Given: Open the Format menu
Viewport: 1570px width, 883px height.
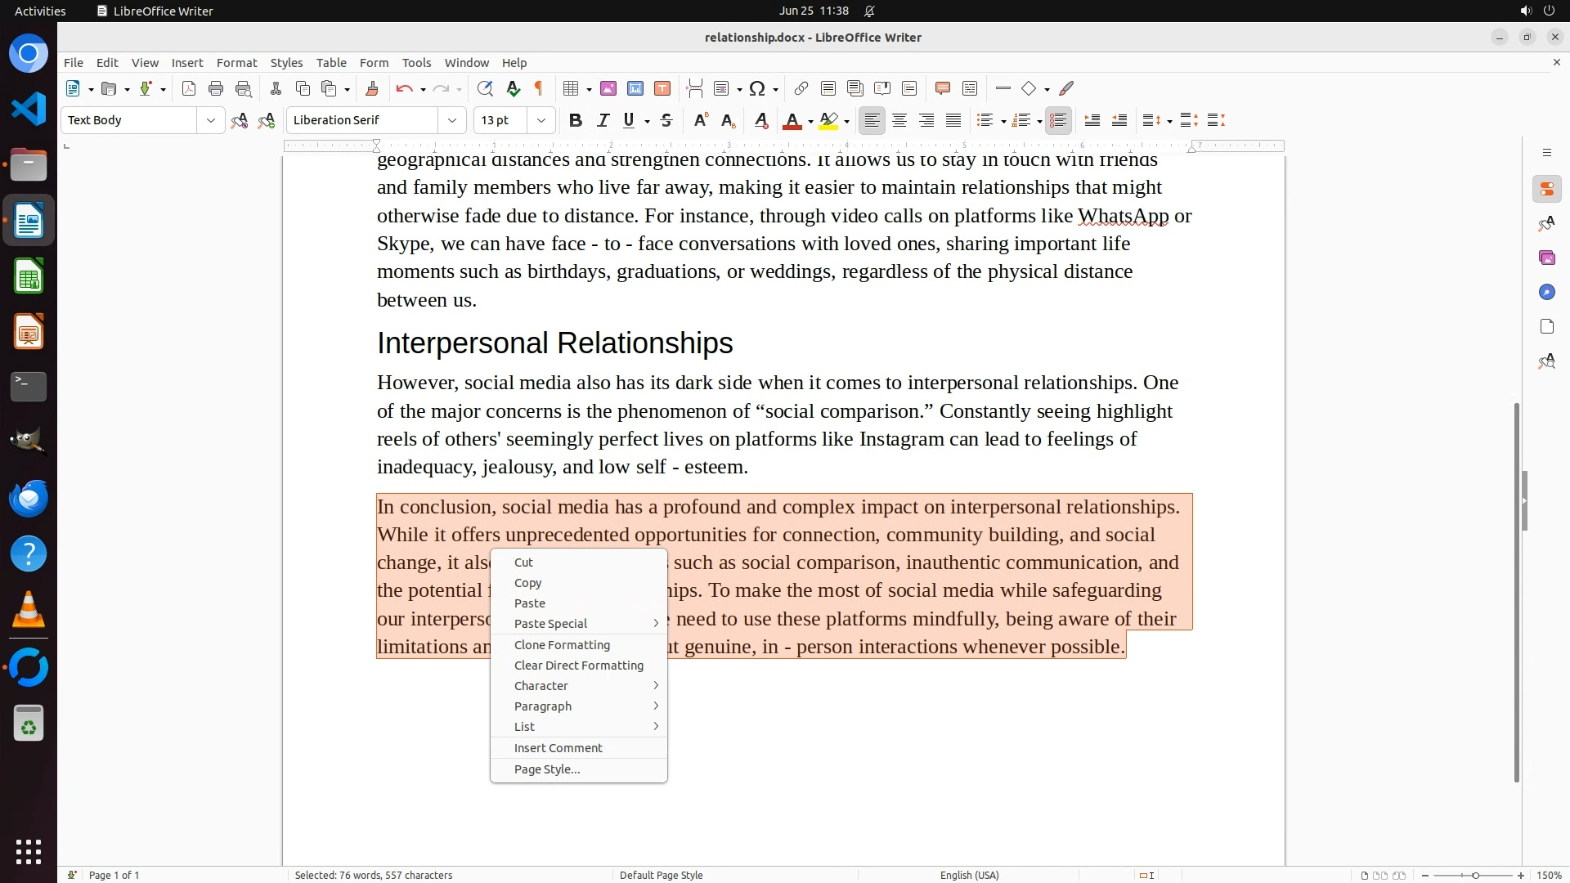Looking at the screenshot, I should [236, 62].
